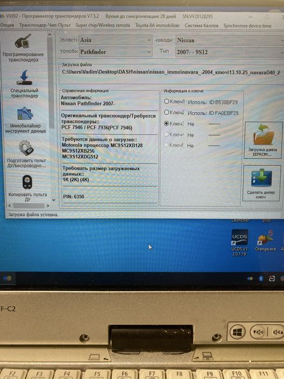The width and height of the screenshot is (284, 379).
Task: Select Ключ3 radio button
Action: [x=166, y=123]
